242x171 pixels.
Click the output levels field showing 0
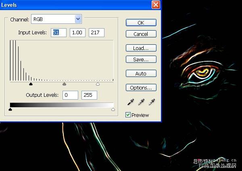click(70, 95)
